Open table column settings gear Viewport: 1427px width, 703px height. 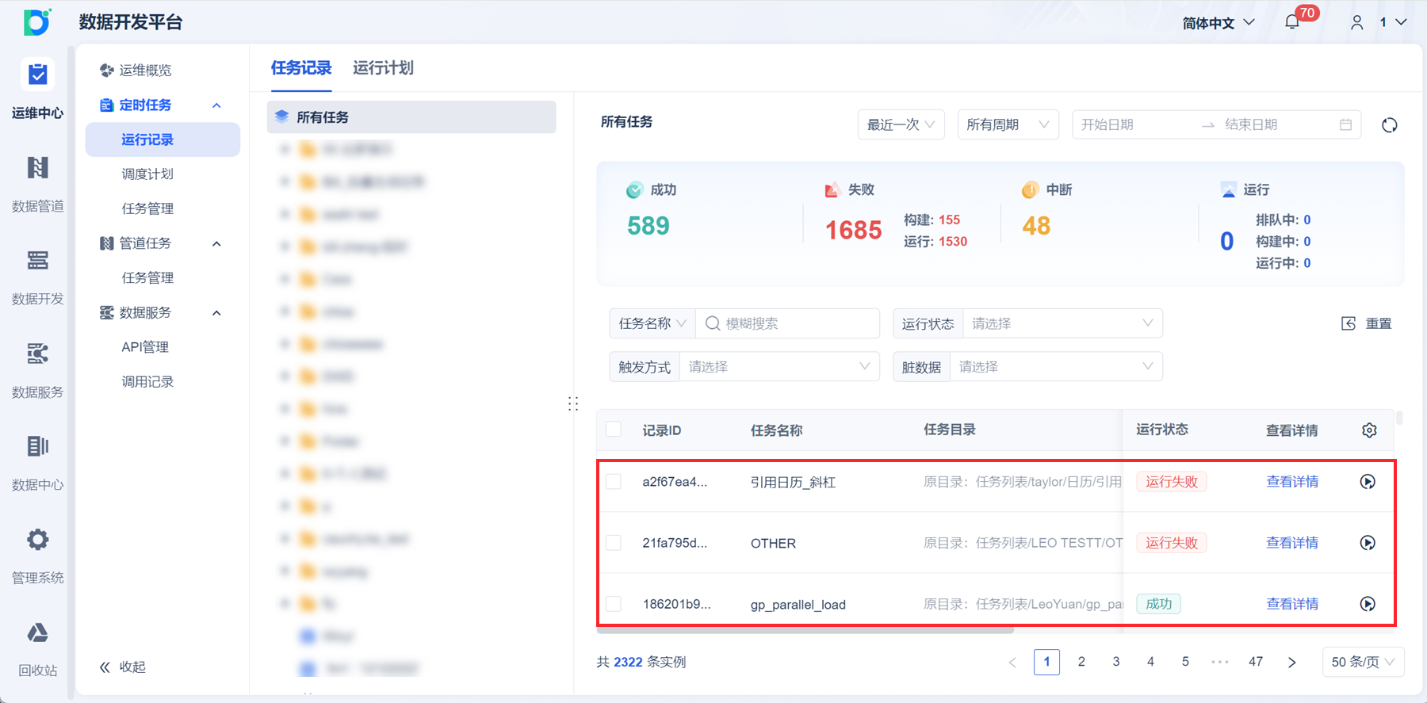(x=1369, y=430)
